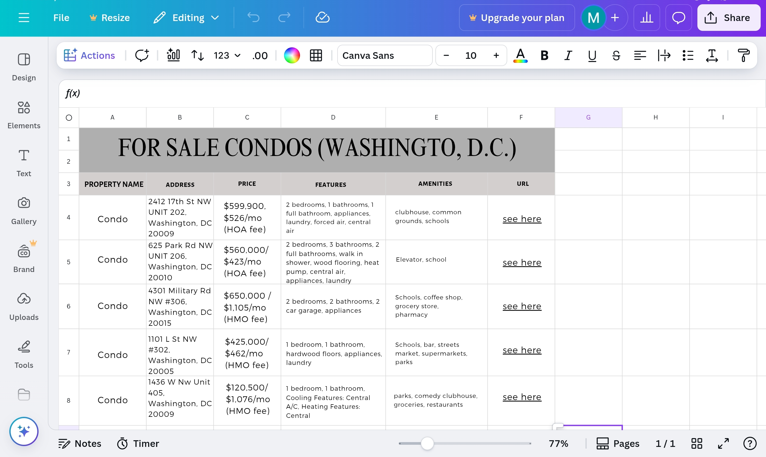The image size is (766, 457).
Task: Open the 123 number format dropdown
Action: coord(227,55)
